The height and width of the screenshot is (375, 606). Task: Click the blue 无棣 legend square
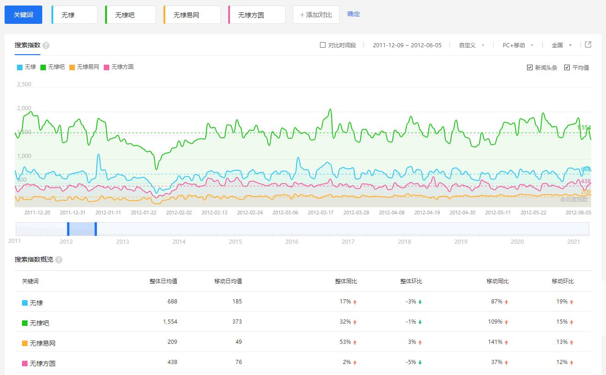click(x=20, y=67)
